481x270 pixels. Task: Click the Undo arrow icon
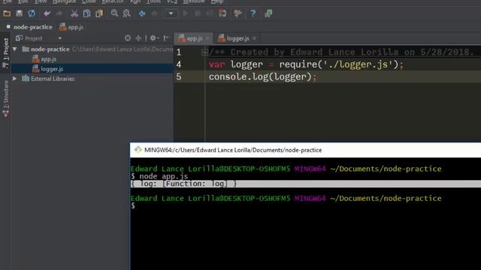(47, 13)
